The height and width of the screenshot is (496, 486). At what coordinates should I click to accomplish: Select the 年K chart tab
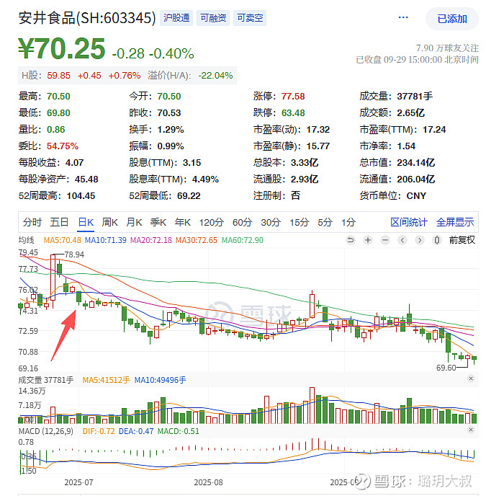pos(183,222)
